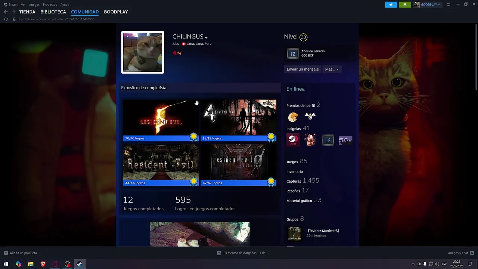Screen dimensions: 478x269
Task: Switch to the BIBLIOTECA tab
Action: tap(53, 12)
